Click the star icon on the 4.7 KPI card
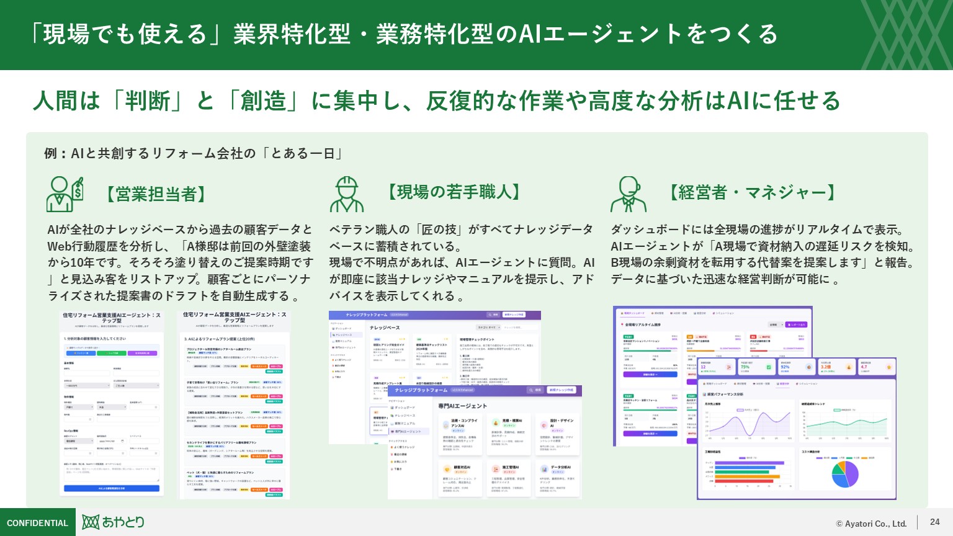Image resolution: width=953 pixels, height=536 pixels. pos(888,367)
